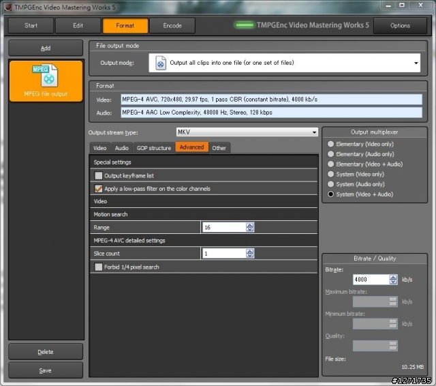436x386 pixels.
Task: Click the Audio format summary field
Action: click(x=271, y=113)
